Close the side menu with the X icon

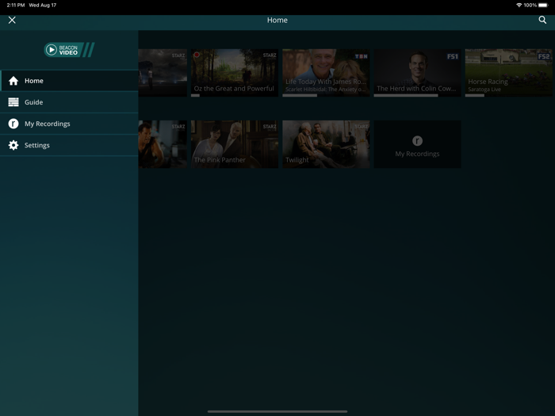12,20
